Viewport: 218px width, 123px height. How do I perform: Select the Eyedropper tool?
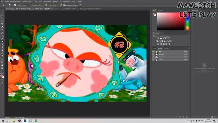[2, 27]
